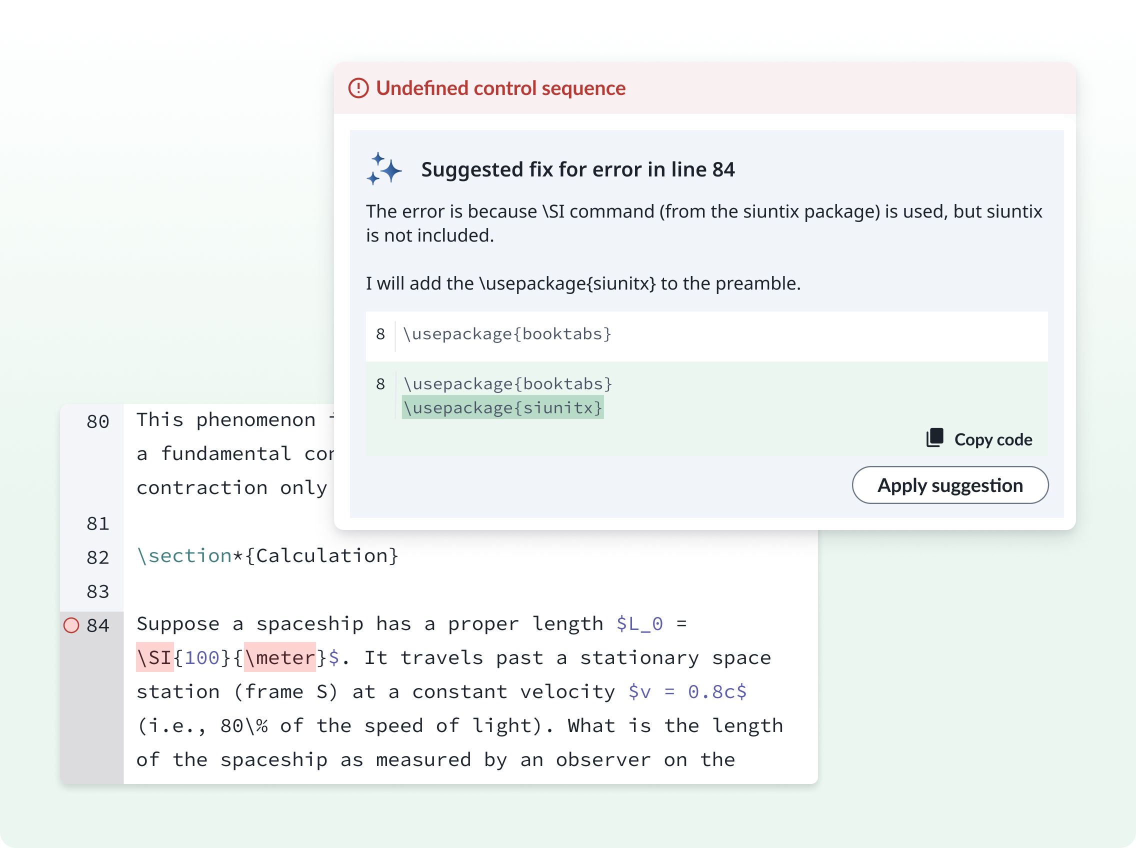
Task: Click line number 8 in the original code block
Action: pyautogui.click(x=380, y=334)
